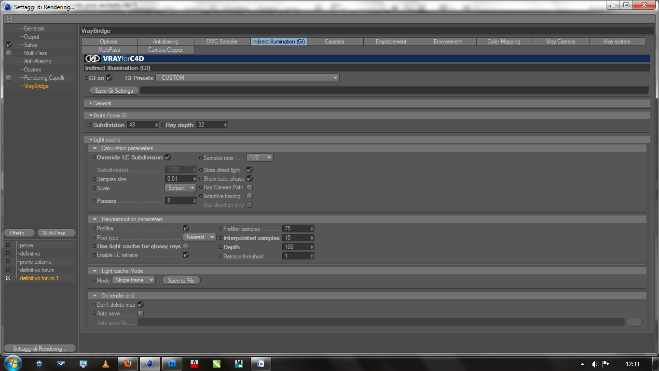Switch to Photoshop in the taskbar
This screenshot has width=659, height=371.
click(172, 364)
